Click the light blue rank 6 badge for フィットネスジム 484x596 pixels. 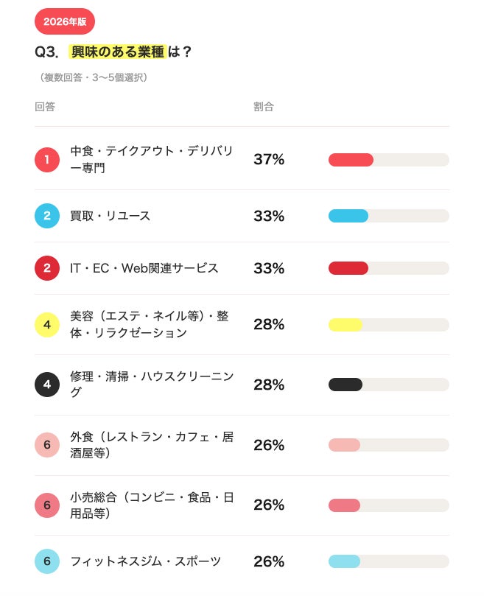tap(47, 561)
